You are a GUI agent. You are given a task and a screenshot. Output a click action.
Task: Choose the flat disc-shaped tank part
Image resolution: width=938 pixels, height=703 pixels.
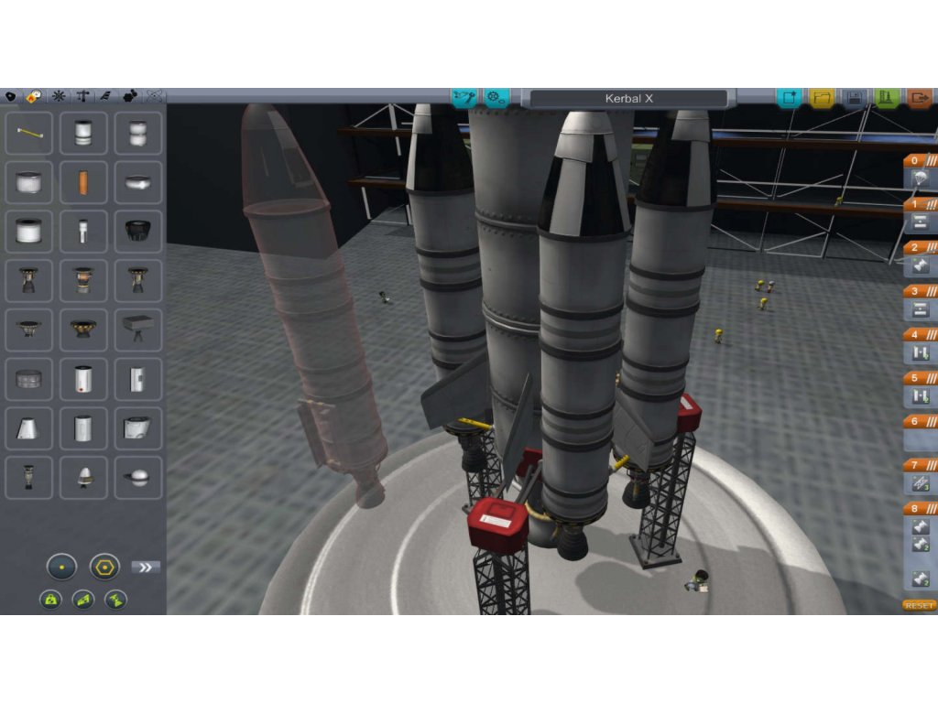pyautogui.click(x=137, y=182)
